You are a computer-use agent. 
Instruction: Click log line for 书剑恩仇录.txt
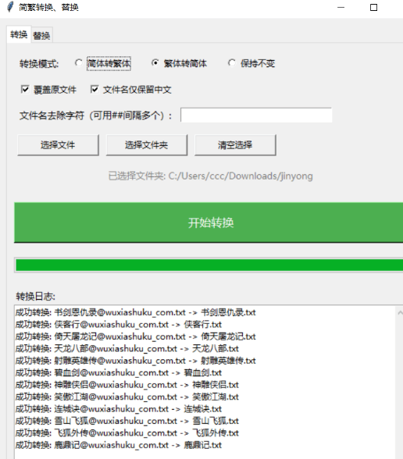136,312
